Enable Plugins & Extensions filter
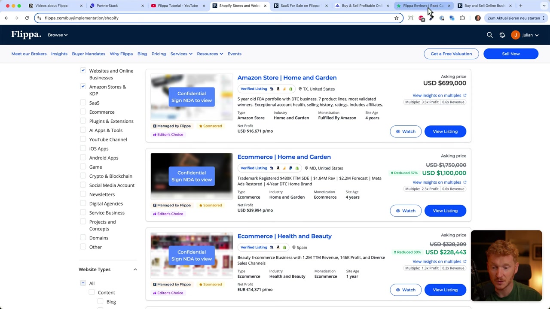The width and height of the screenshot is (550, 309). click(83, 121)
